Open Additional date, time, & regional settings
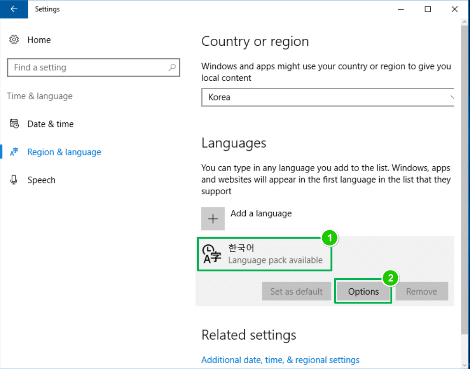The height and width of the screenshot is (369, 470). coord(280,360)
